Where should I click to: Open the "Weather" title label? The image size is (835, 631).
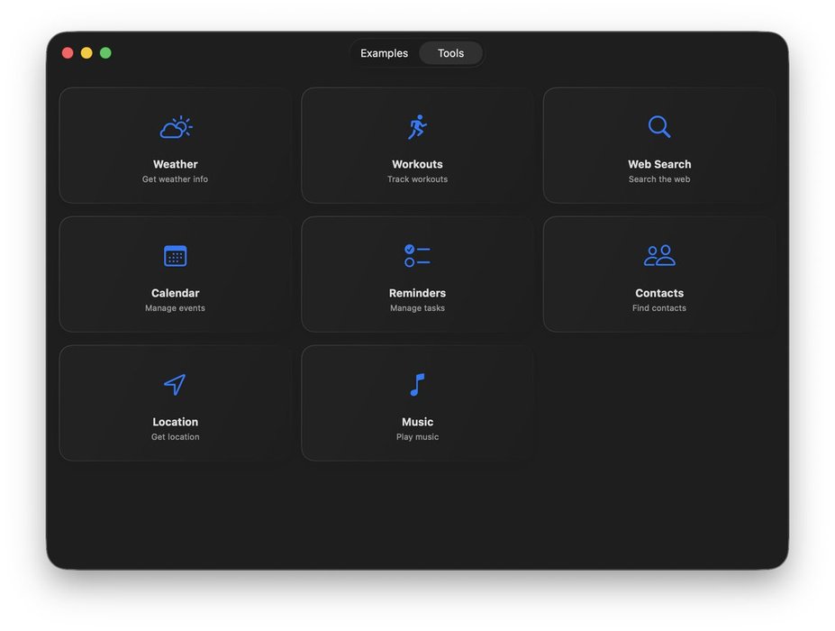pyautogui.click(x=176, y=164)
